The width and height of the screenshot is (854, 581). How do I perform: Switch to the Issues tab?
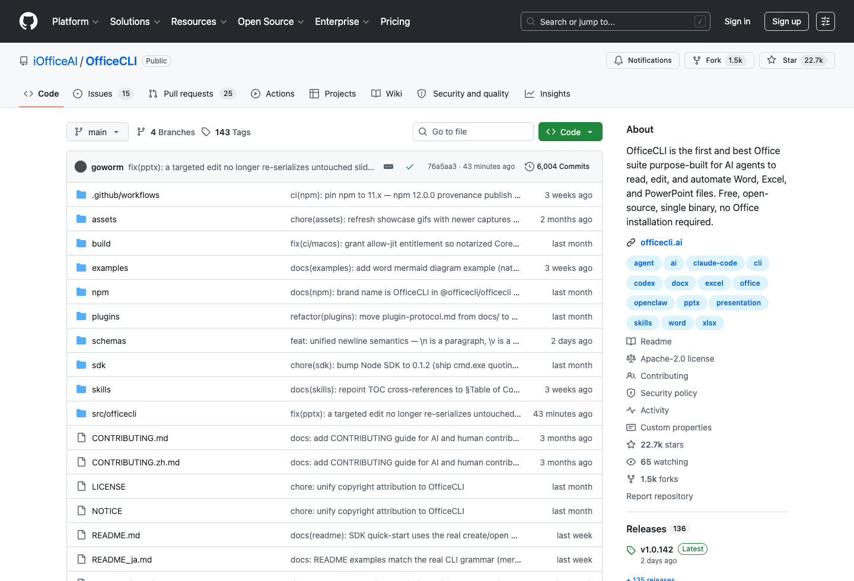[x=103, y=94]
